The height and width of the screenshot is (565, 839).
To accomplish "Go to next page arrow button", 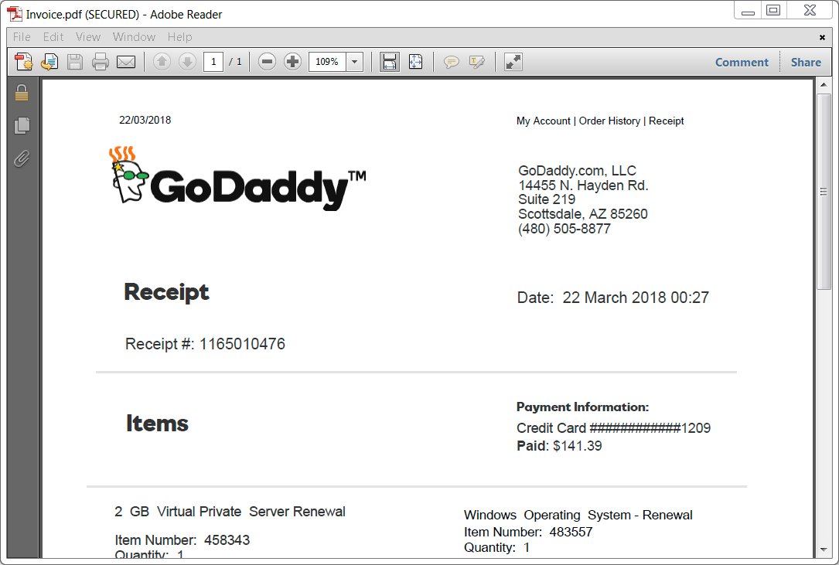I will tap(187, 62).
